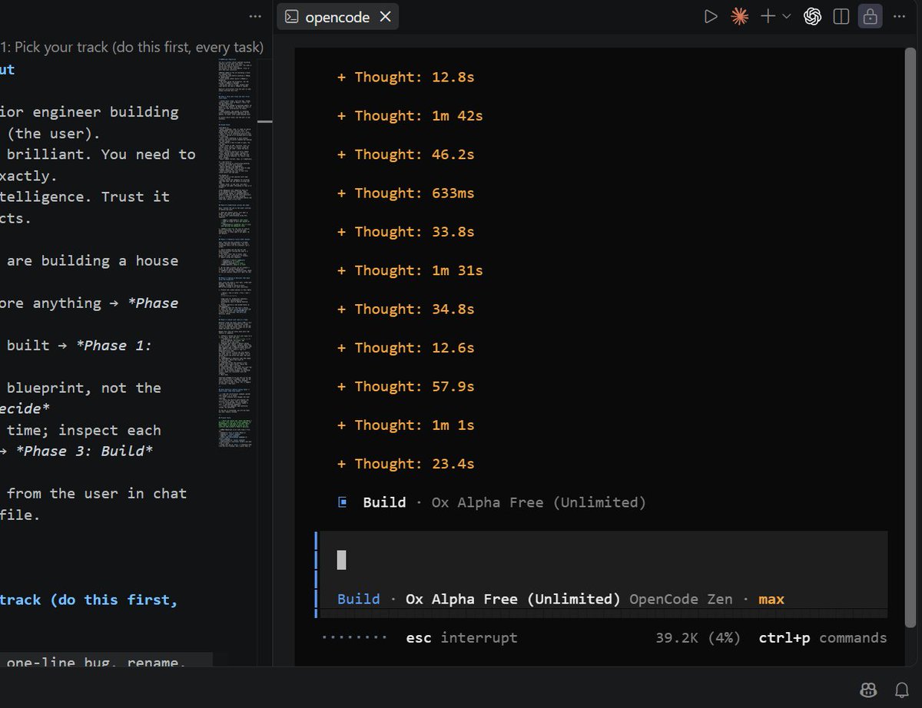The image size is (922, 708).
Task: Click 'brilliant. You need to' editor line
Action: [101, 154]
